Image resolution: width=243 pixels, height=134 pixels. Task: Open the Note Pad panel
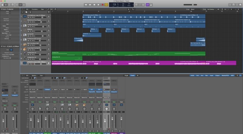coord(234,5)
